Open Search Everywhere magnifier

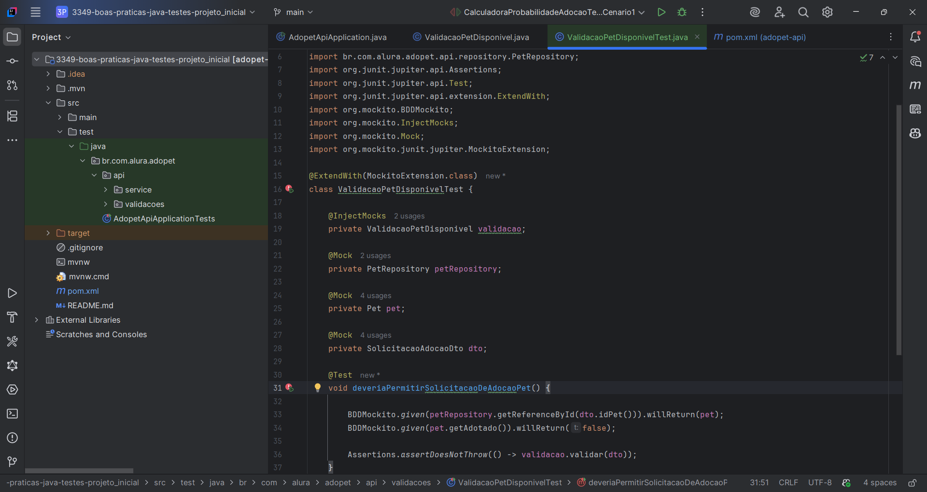pyautogui.click(x=803, y=12)
